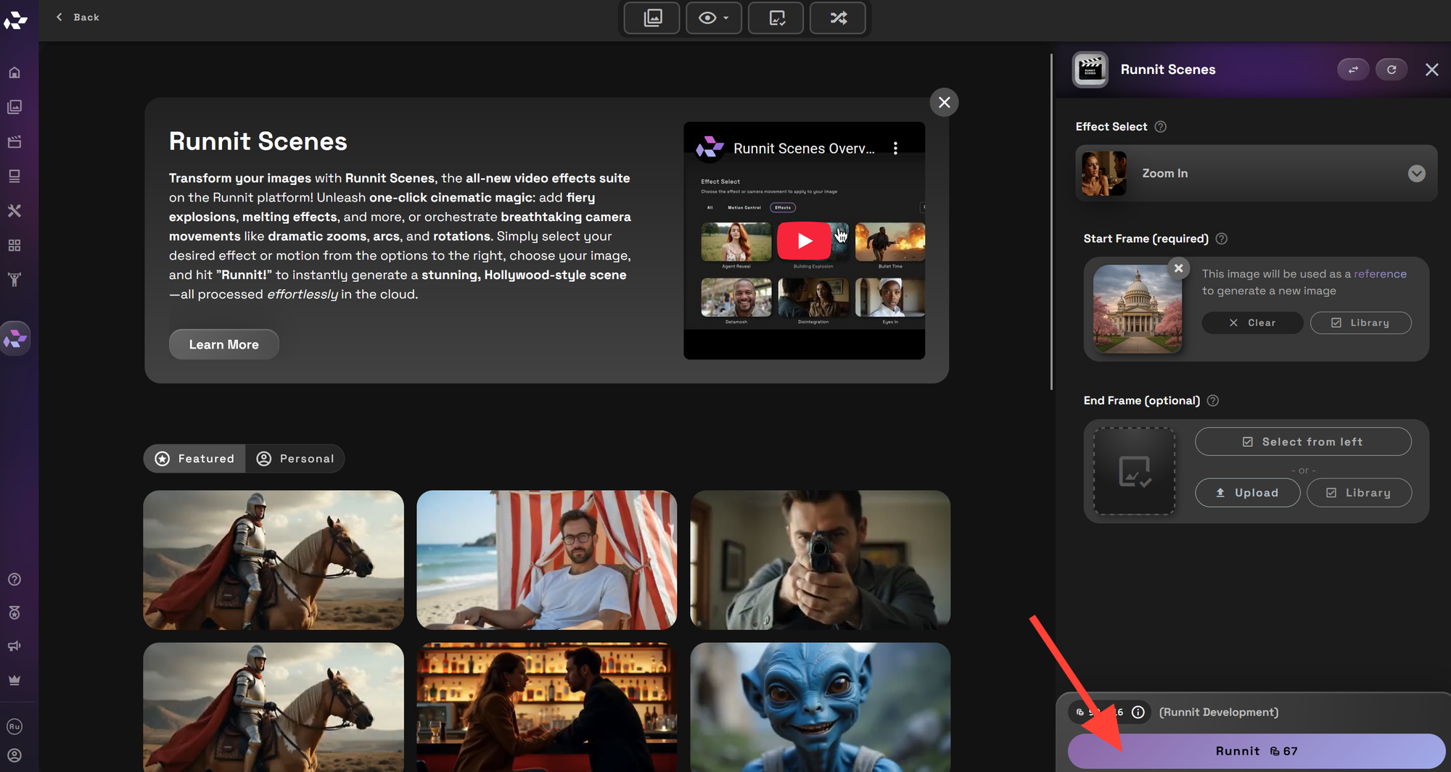Click the weightlifter training icon in sidebar
Screen dimensions: 1451x772
15,280
